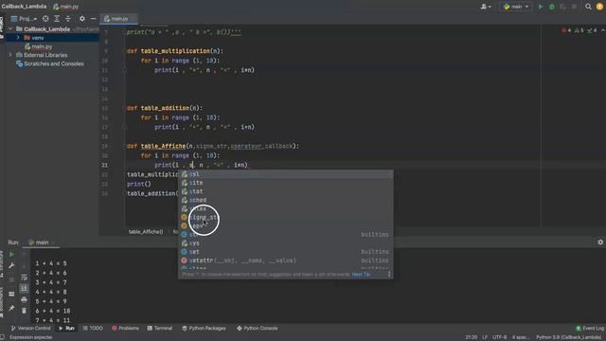Open Version Control tool window
The width and height of the screenshot is (606, 341).
tap(30, 328)
